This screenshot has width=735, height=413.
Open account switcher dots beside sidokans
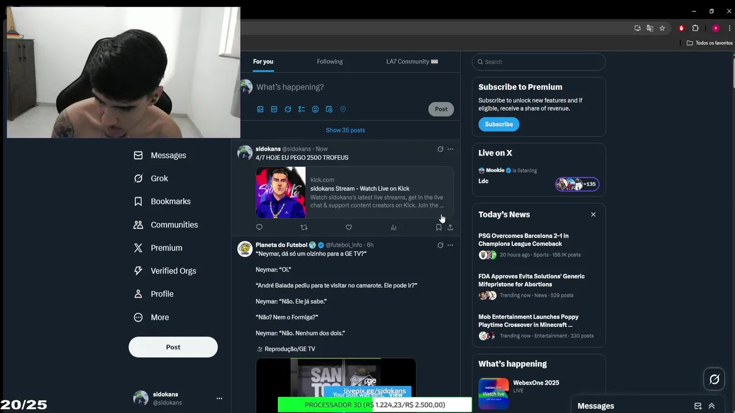point(219,398)
